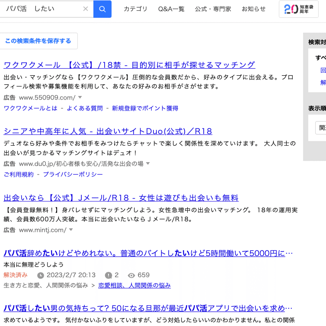Open the よくある質問 sitelink

pyautogui.click(x=85, y=108)
